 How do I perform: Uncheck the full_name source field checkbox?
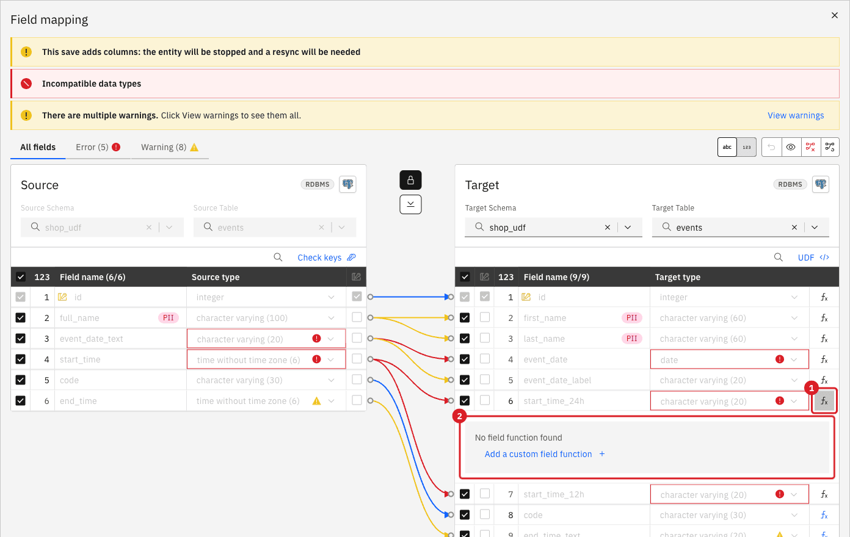click(x=21, y=317)
